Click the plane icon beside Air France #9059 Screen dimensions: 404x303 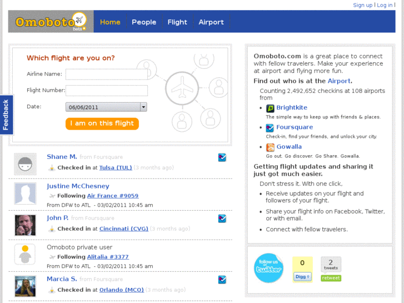(x=52, y=196)
